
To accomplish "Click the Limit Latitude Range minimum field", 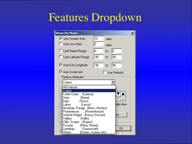I will click(98, 57).
